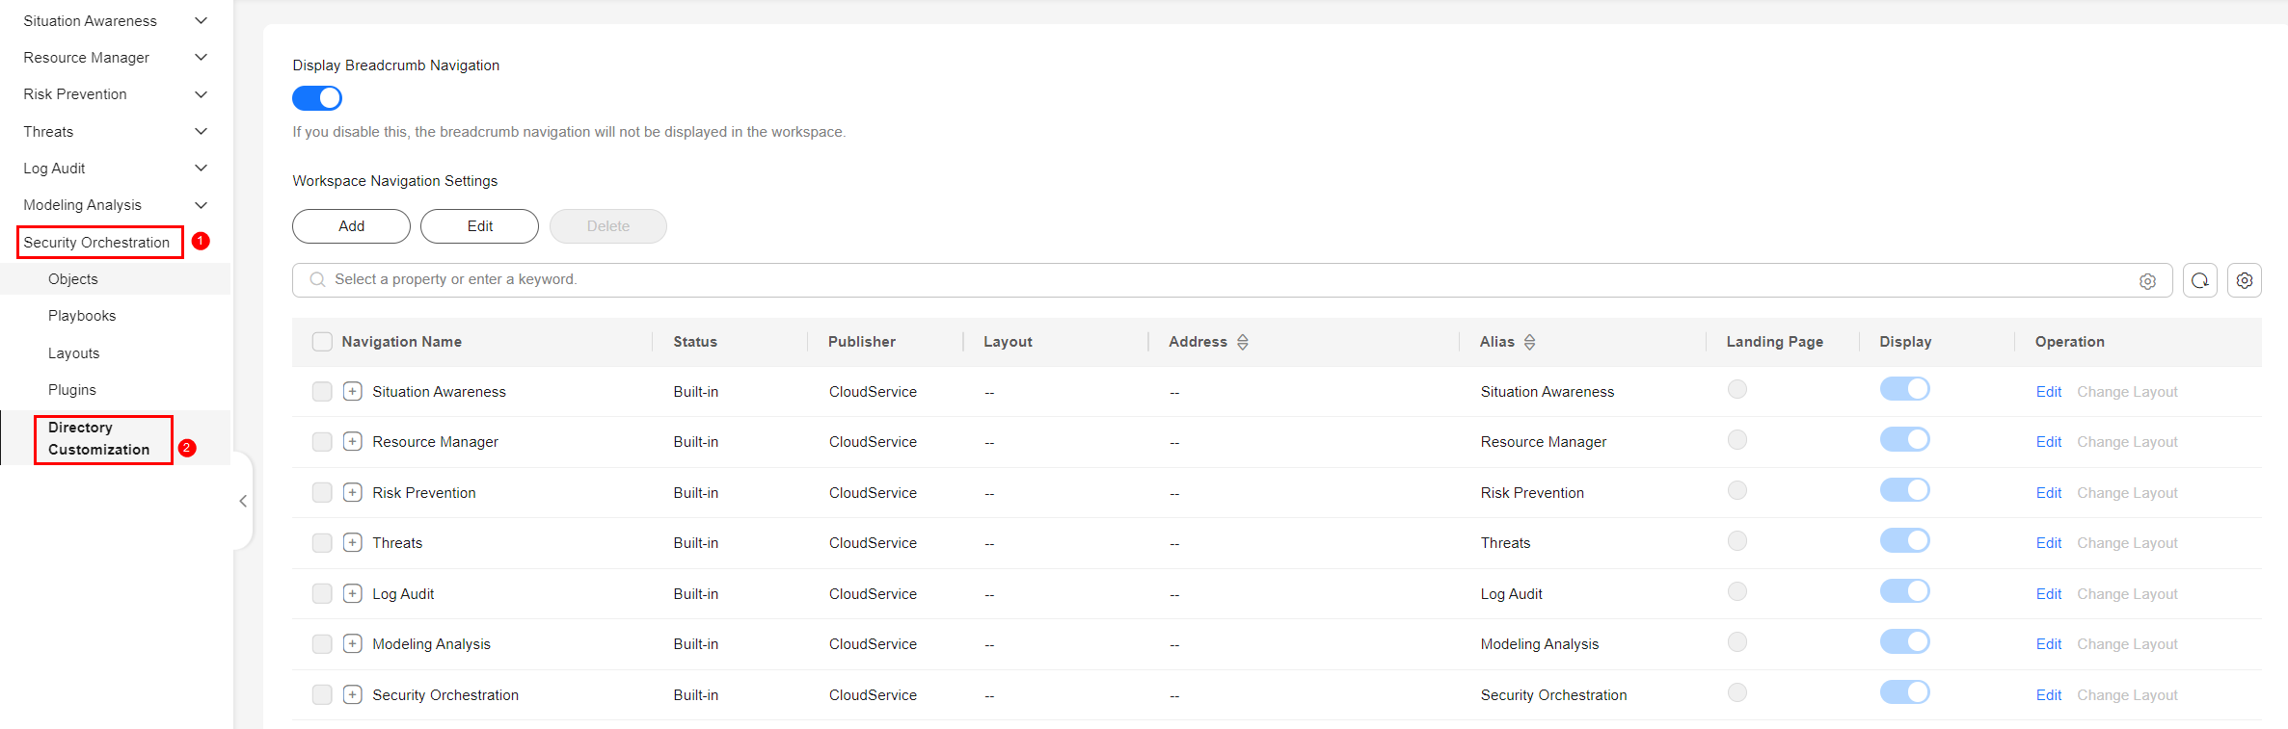The height and width of the screenshot is (729, 2288).
Task: Sort by Alias column icon
Action: [1529, 342]
